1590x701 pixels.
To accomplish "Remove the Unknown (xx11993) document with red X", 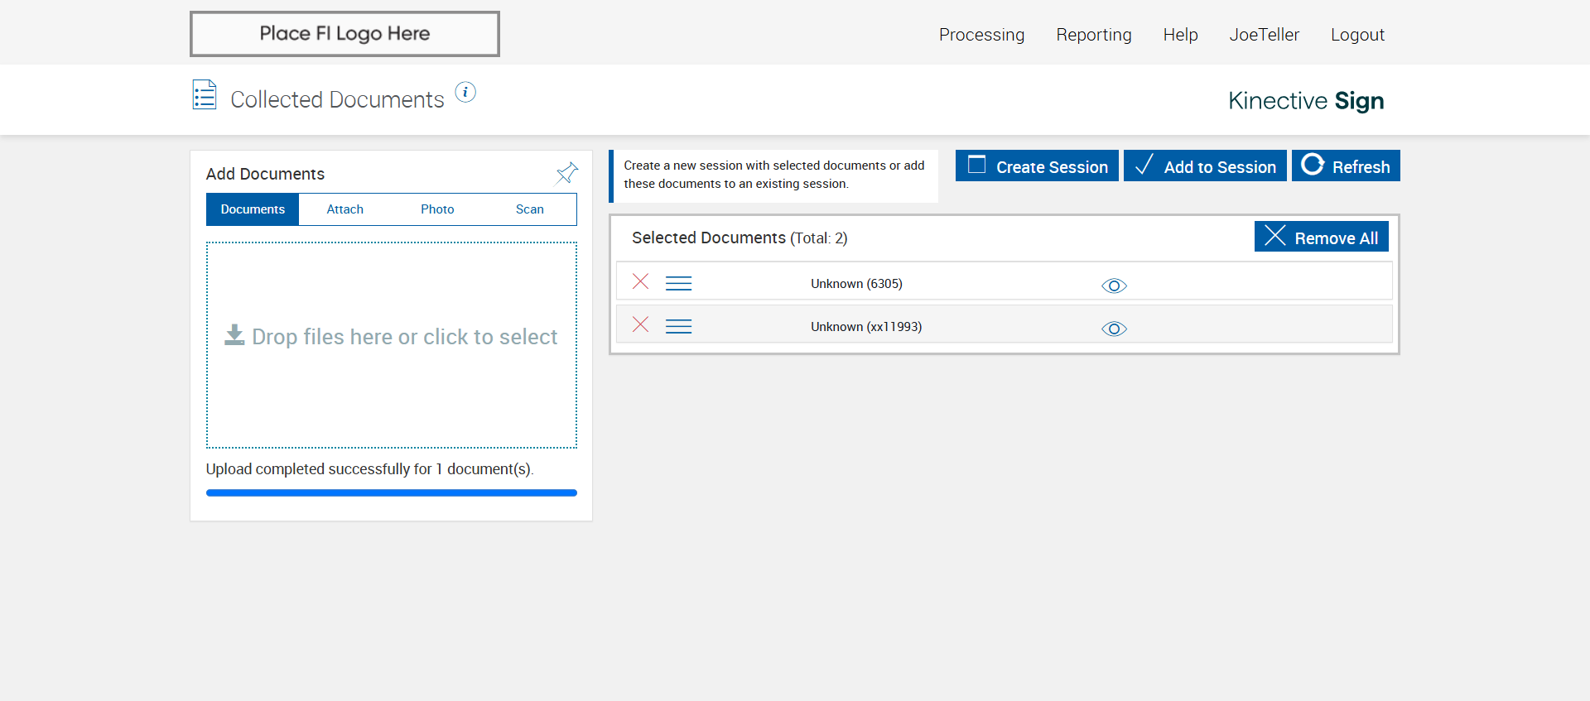I will point(640,324).
